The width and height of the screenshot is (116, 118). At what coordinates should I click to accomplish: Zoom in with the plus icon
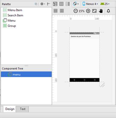[x=88, y=11]
